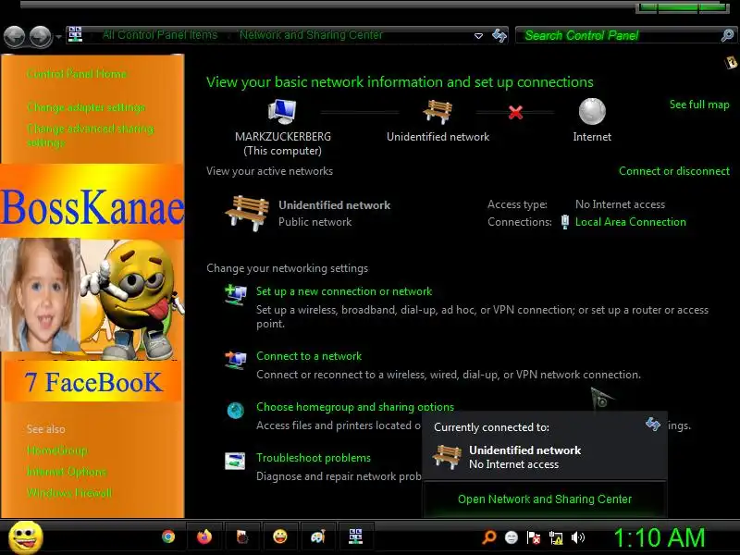Image resolution: width=740 pixels, height=555 pixels.
Task: Expand the address bar history dropdown
Action: point(478,36)
